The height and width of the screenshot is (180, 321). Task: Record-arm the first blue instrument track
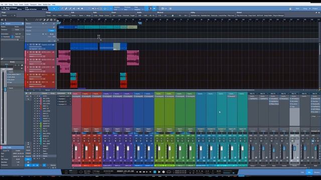[37, 44]
